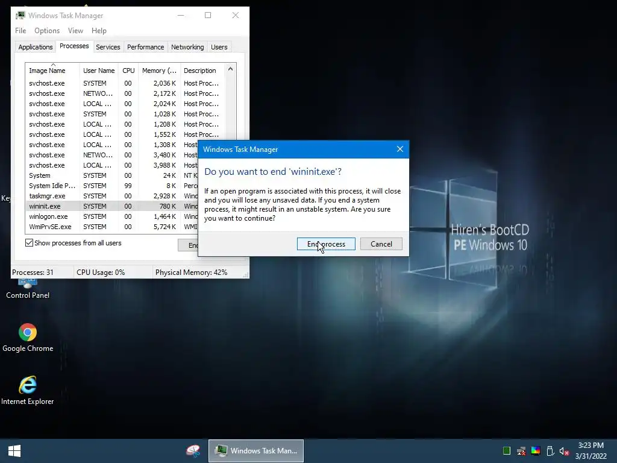
Task: Select svchost.exe row using 3,480 K
Action: tap(111, 155)
